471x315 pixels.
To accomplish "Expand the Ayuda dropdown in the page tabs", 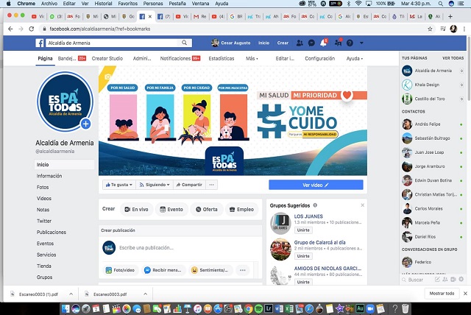I will 355,59.
